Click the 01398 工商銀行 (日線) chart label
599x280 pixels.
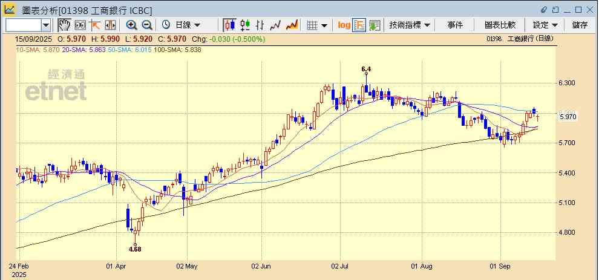tap(520, 39)
